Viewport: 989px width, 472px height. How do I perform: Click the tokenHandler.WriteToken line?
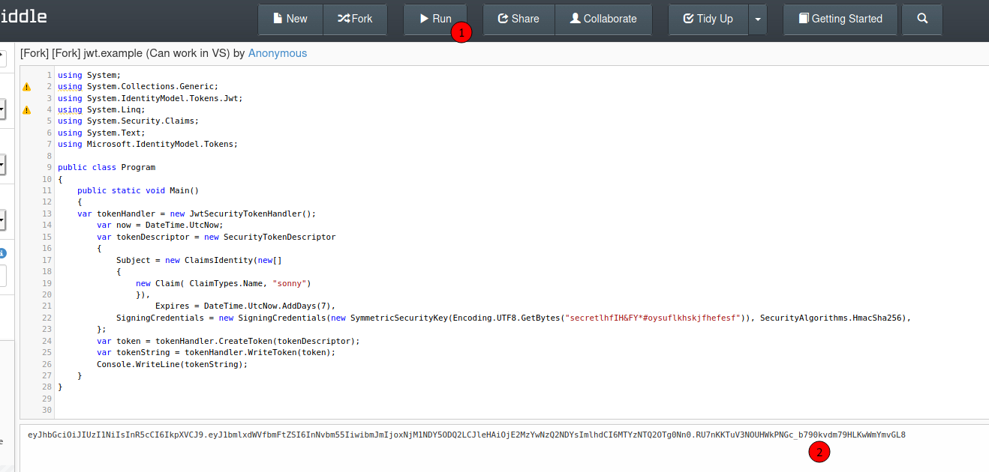click(x=216, y=352)
